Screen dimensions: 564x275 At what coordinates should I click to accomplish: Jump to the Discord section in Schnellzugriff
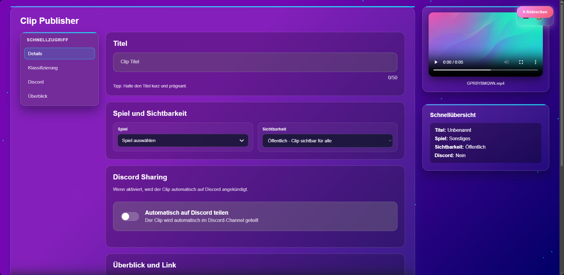pos(36,82)
